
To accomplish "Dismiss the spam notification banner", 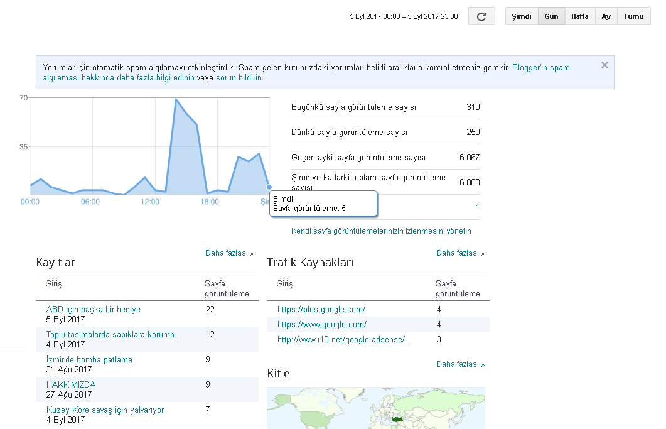I will coord(604,65).
